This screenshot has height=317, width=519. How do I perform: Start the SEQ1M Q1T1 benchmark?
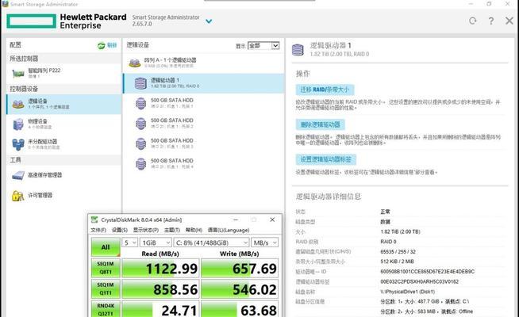[106, 289]
